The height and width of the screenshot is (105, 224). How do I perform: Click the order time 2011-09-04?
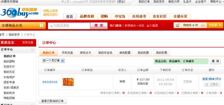point(165,80)
